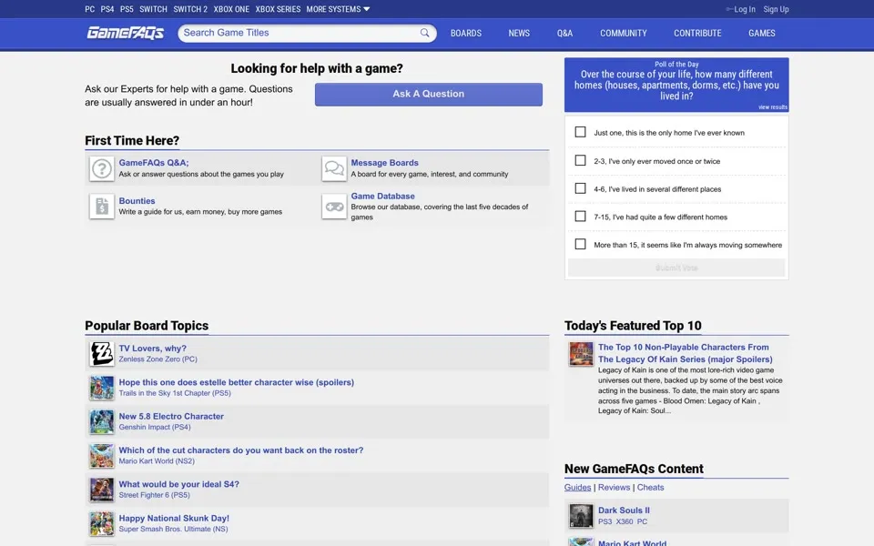Check '7-15, I've had quite a few different homes'
Screen dimensions: 874x546
pyautogui.click(x=580, y=217)
